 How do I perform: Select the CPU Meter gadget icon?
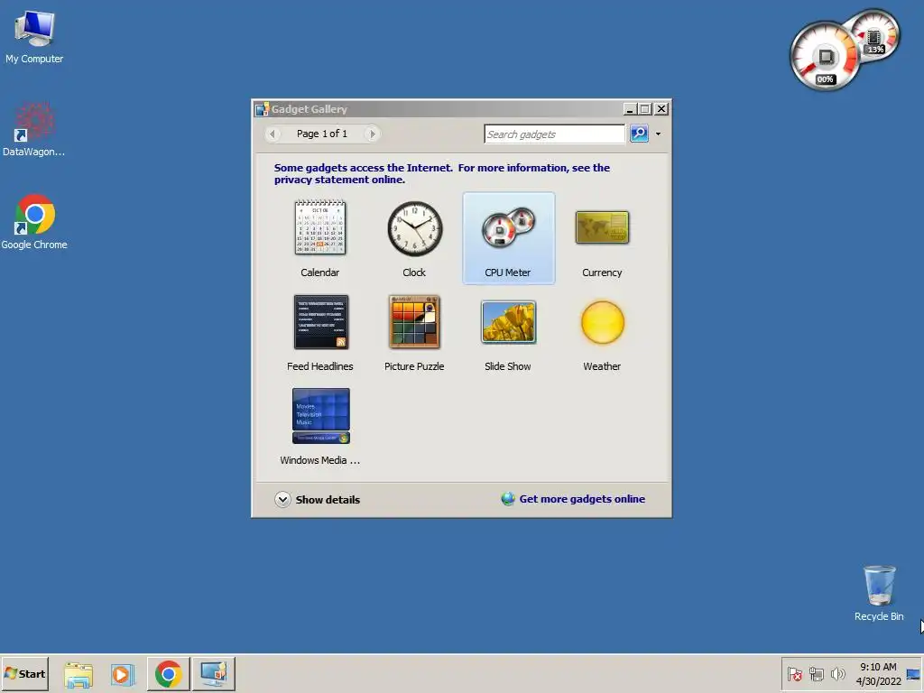click(x=508, y=227)
